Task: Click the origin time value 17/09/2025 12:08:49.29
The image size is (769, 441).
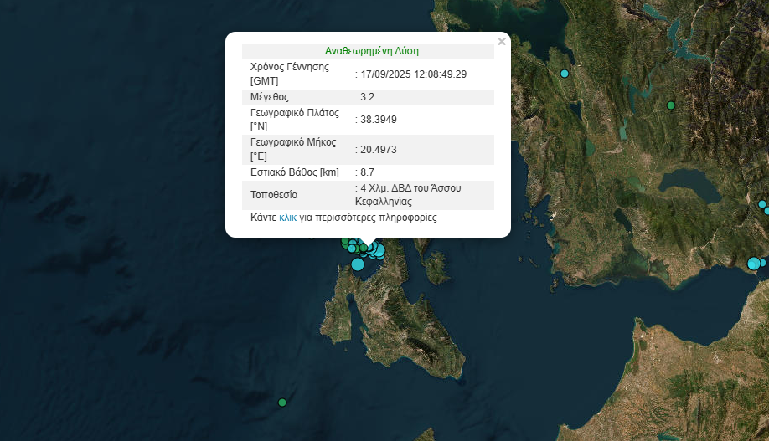Action: [414, 74]
